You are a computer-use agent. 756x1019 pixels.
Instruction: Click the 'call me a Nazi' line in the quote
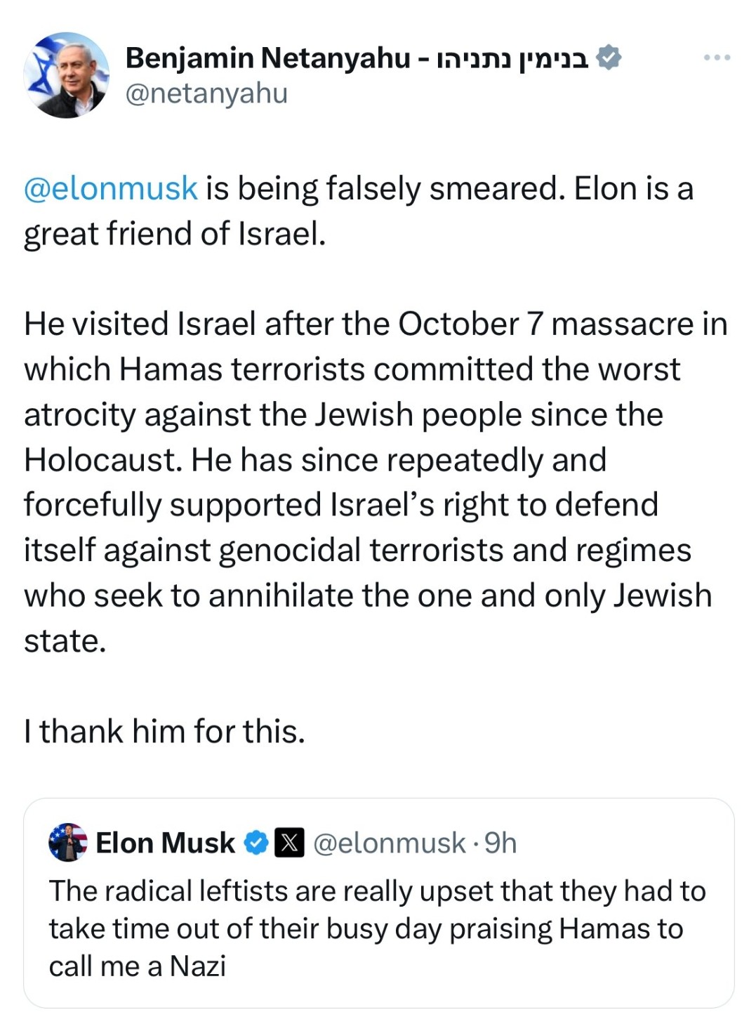point(138,966)
